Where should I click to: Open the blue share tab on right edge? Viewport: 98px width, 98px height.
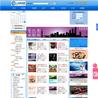click(97, 27)
